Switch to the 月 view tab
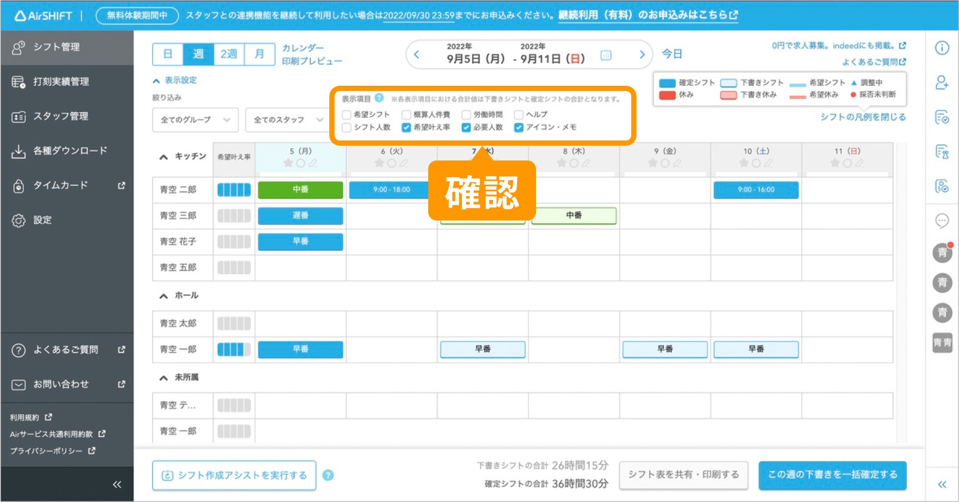The width and height of the screenshot is (959, 502). pos(259,53)
